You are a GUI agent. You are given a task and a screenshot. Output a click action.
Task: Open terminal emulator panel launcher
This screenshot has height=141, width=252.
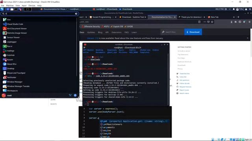(x=16, y=9)
